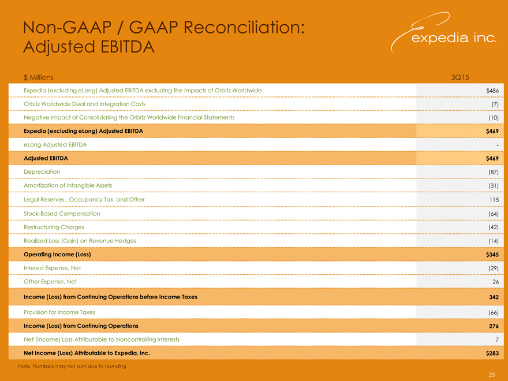Click the Expedia Inc. logo

click(x=443, y=33)
